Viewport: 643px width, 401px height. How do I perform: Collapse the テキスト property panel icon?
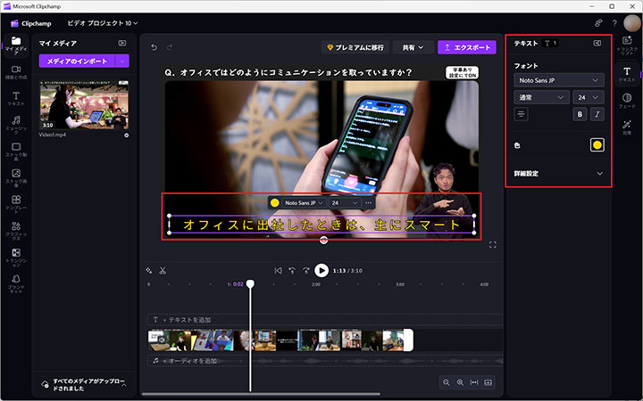[597, 43]
